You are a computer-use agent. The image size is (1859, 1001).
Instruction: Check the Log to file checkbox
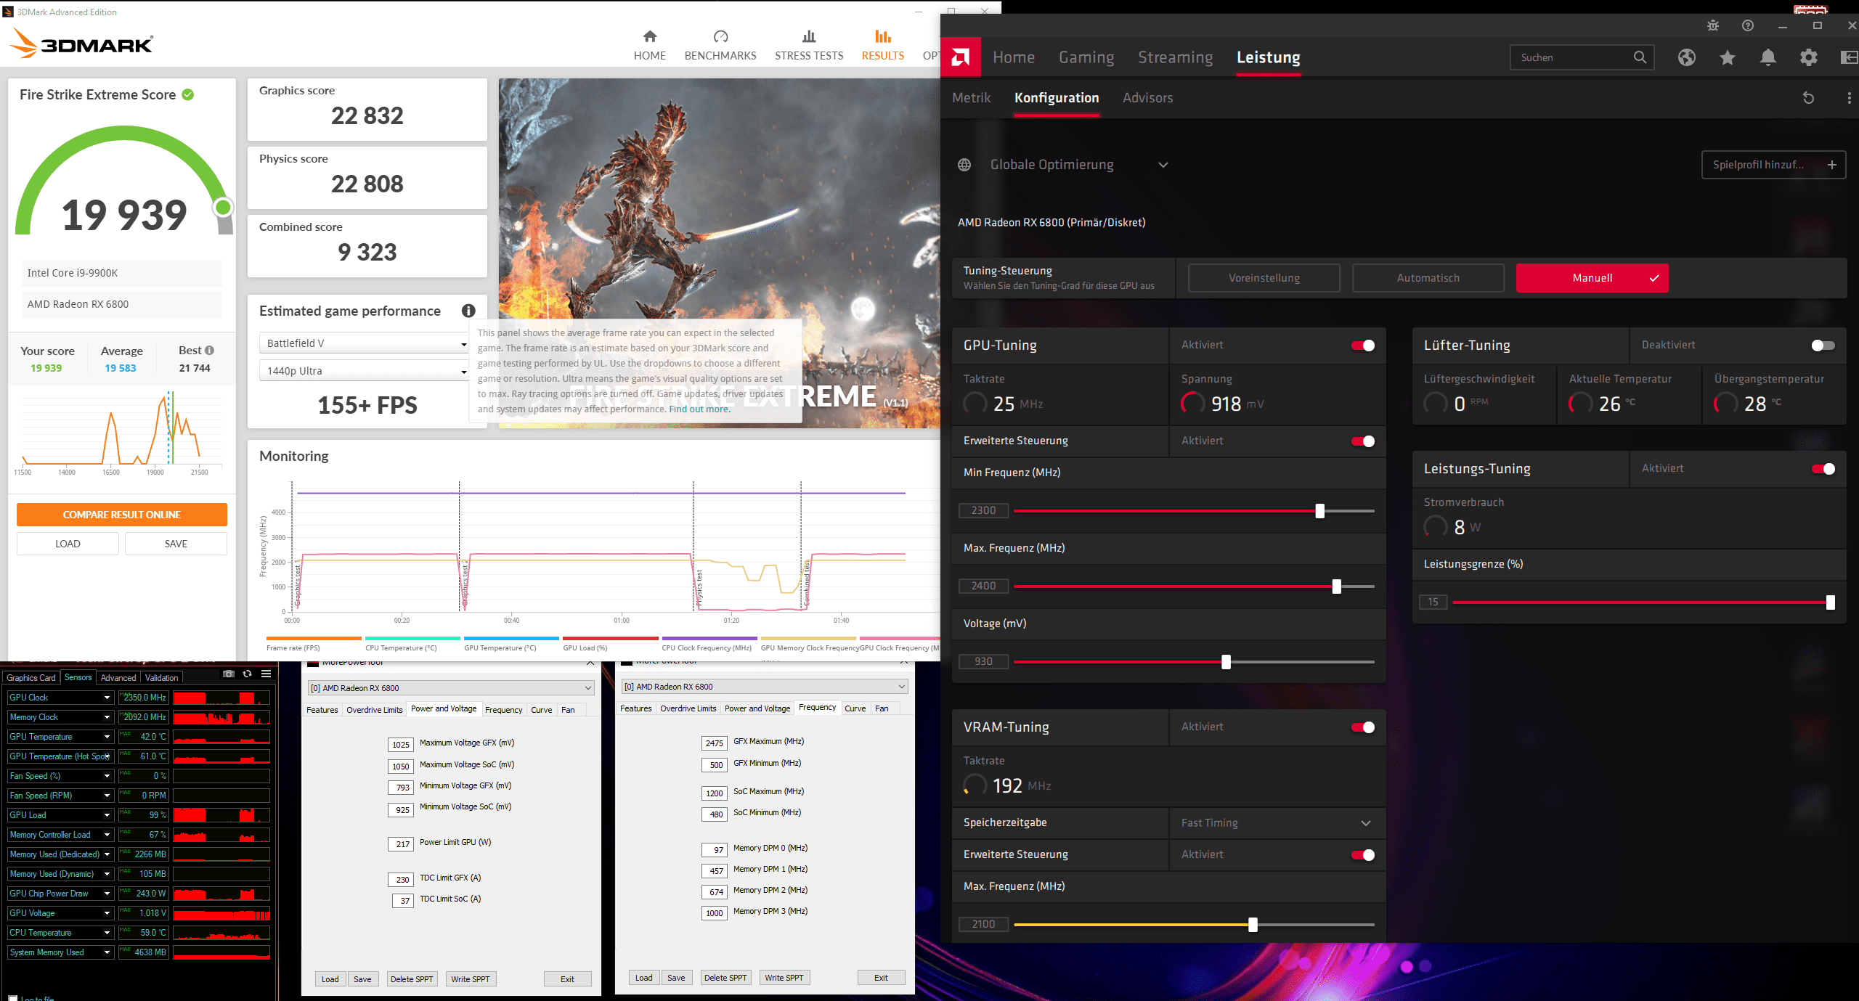[x=13, y=998]
